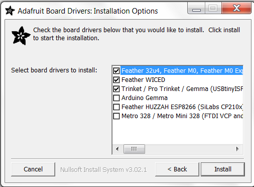Uncheck Trinket / Pro Trinket / Gemma checkbox
The image size is (254, 187).
point(116,89)
